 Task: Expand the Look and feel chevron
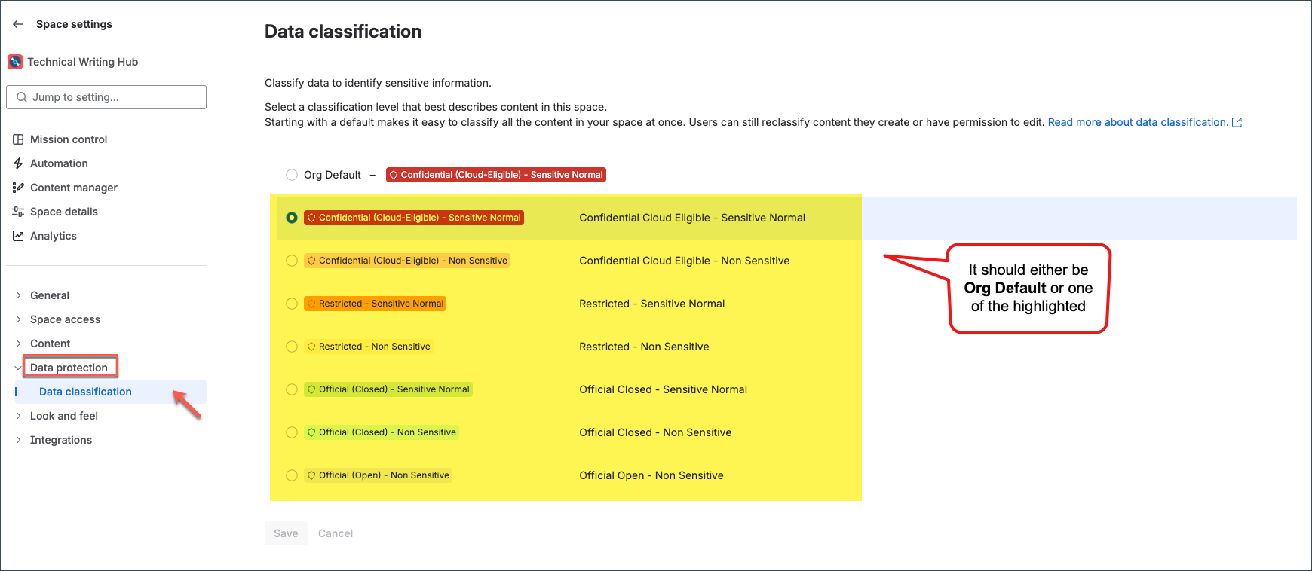pyautogui.click(x=18, y=416)
